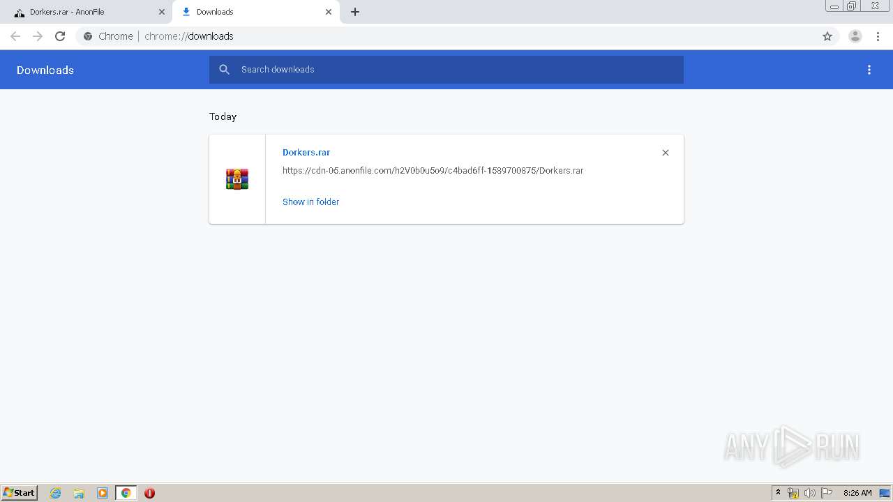
Task: Reload the downloads page
Action: point(60,36)
